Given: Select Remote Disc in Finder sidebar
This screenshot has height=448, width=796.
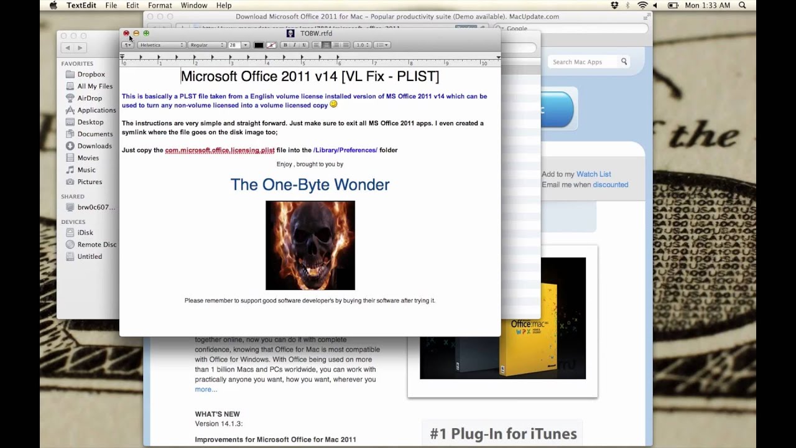Looking at the screenshot, I should (x=96, y=245).
